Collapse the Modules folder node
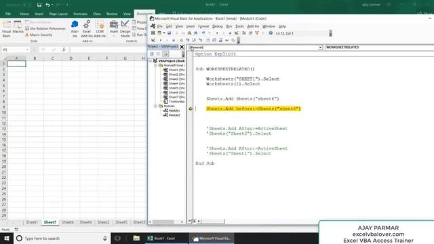Screen dimensions: 434x244 tap(155, 106)
